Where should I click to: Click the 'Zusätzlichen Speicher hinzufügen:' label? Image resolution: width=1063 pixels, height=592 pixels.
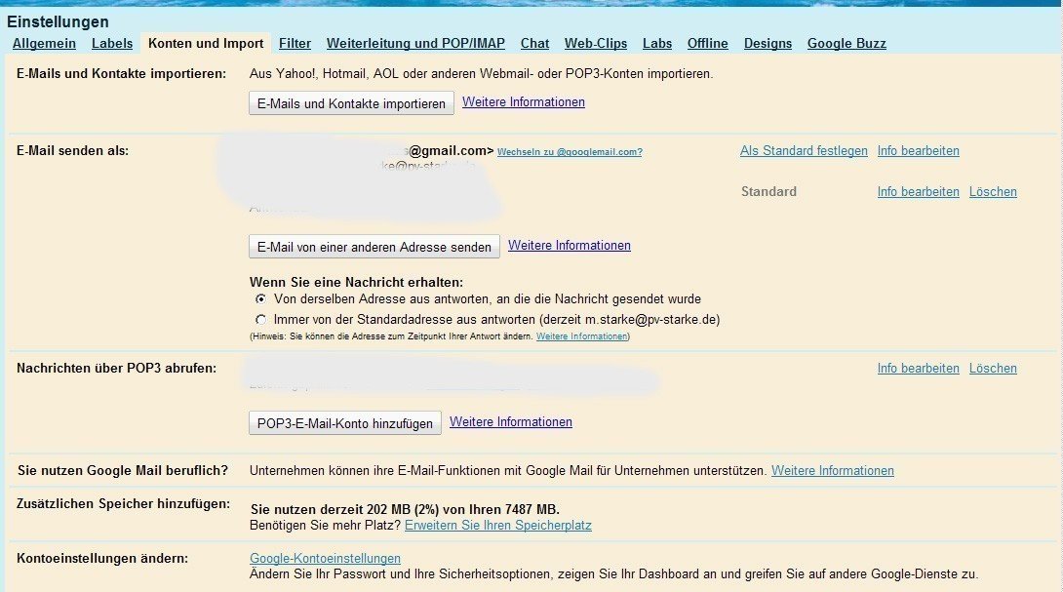coord(124,504)
